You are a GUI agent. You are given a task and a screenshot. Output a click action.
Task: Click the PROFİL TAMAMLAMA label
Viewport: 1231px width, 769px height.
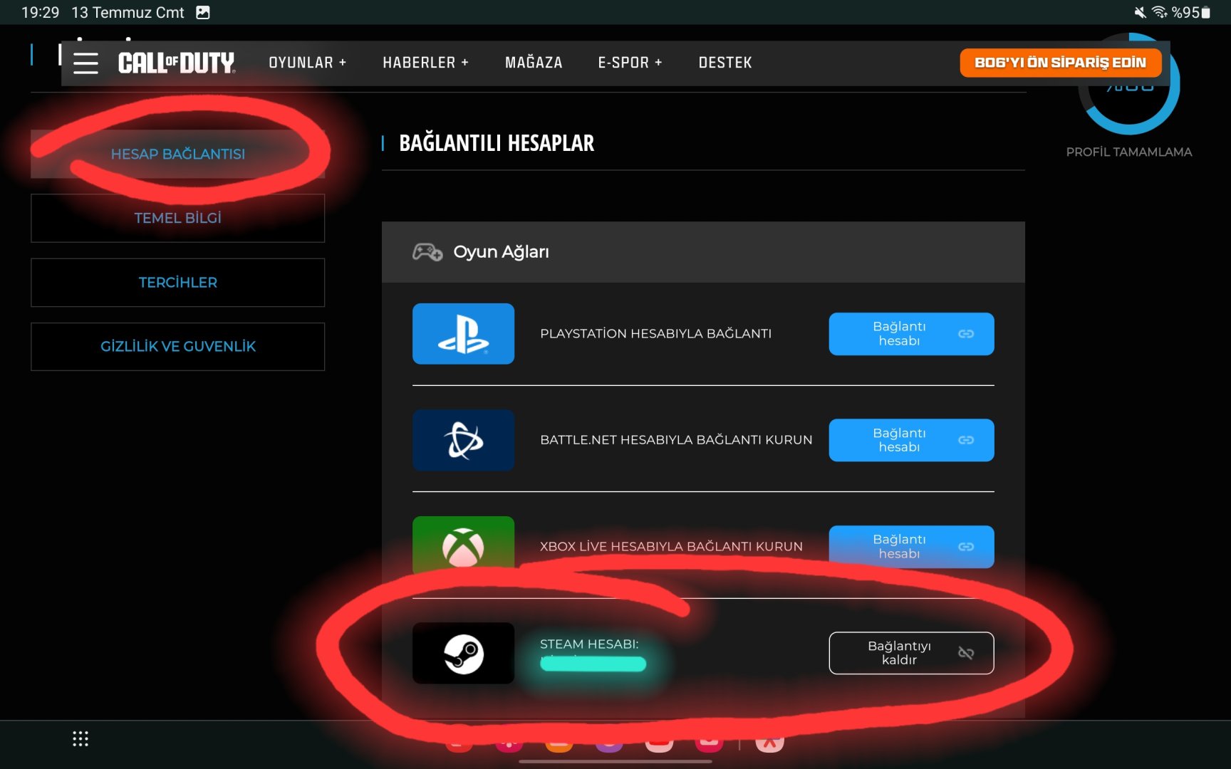coord(1129,152)
